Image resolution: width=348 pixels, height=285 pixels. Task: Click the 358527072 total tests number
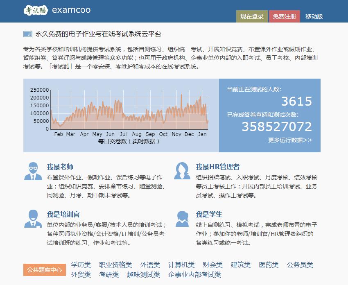[x=277, y=127]
